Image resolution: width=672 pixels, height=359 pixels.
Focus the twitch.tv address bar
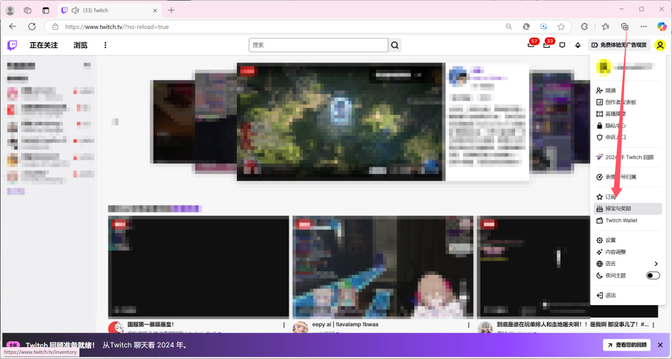point(274,26)
